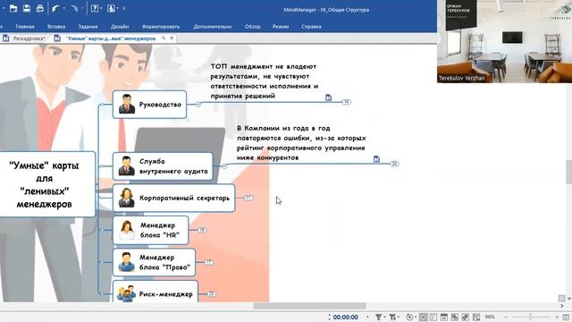The image size is (572, 322).
Task: Open a file with the folder icon
Action: (13, 8)
